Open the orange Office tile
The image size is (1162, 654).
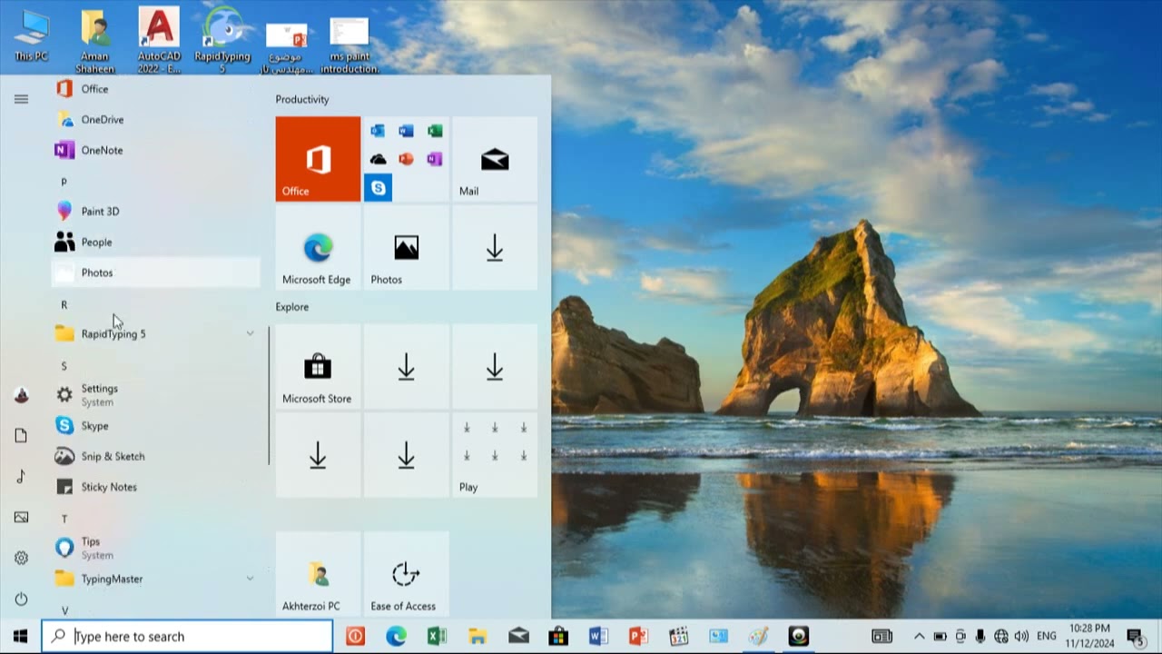coord(318,159)
